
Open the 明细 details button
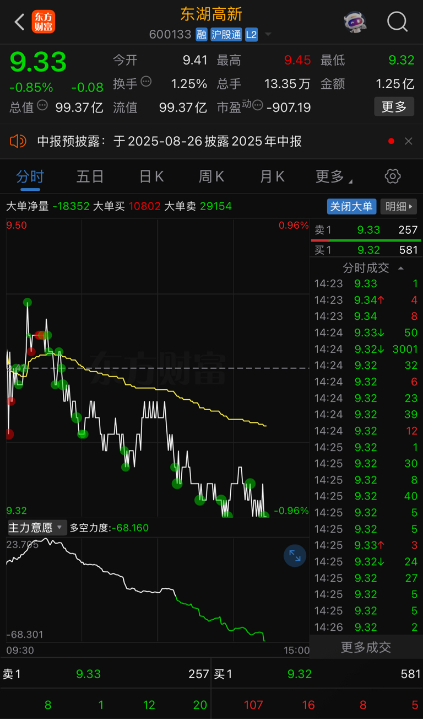399,206
